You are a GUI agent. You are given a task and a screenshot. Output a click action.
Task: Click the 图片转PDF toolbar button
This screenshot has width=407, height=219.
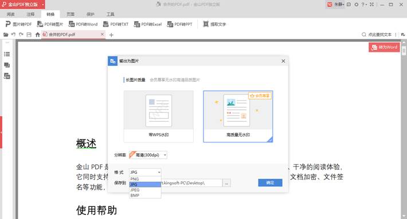[18, 25]
